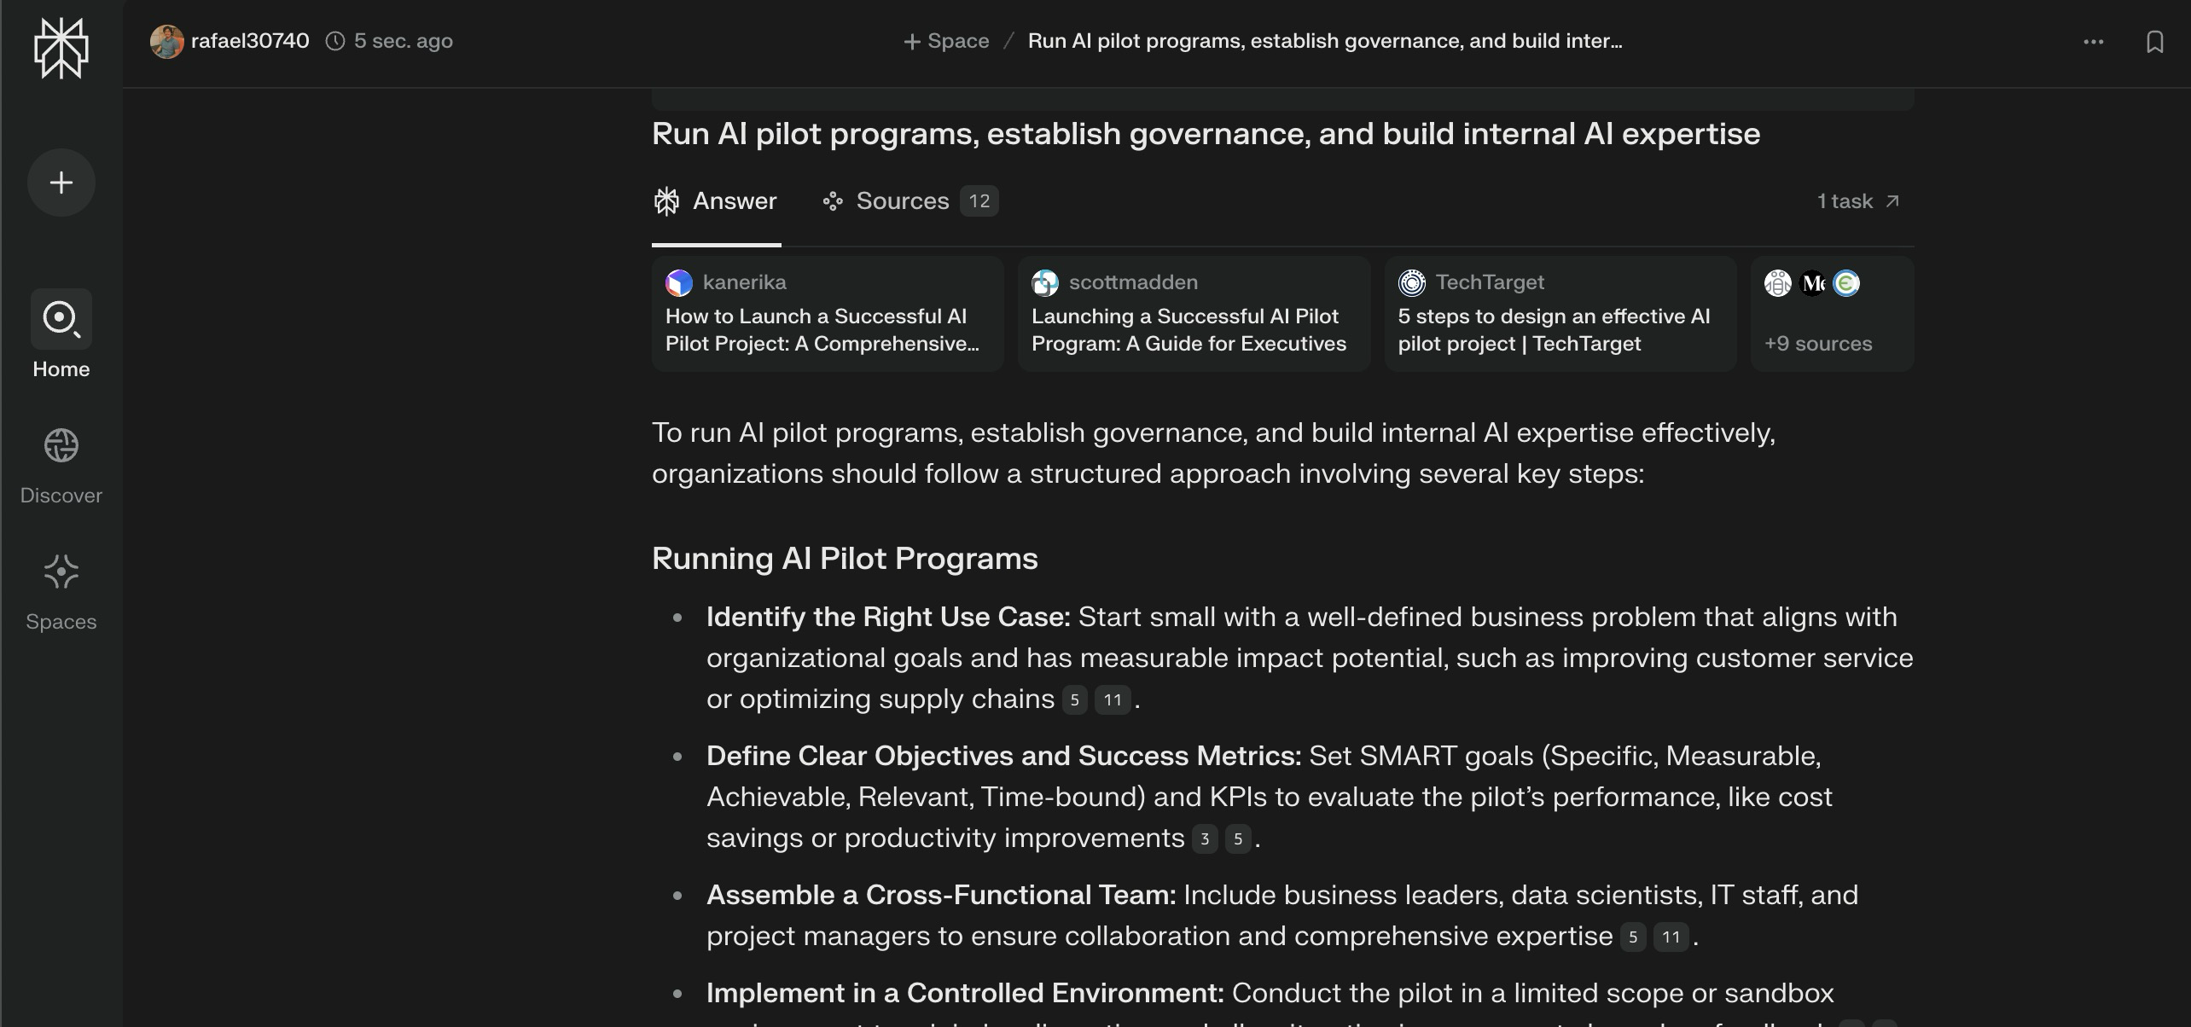The width and height of the screenshot is (2191, 1027).
Task: Click citation 11 after supply chains
Action: pos(1112,700)
